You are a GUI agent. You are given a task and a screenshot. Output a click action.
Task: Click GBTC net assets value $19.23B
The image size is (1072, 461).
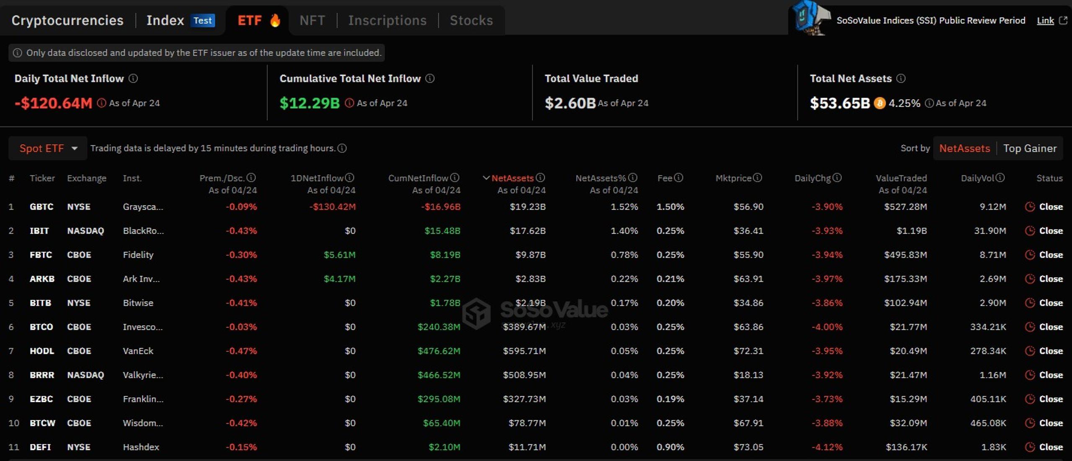[x=528, y=206]
